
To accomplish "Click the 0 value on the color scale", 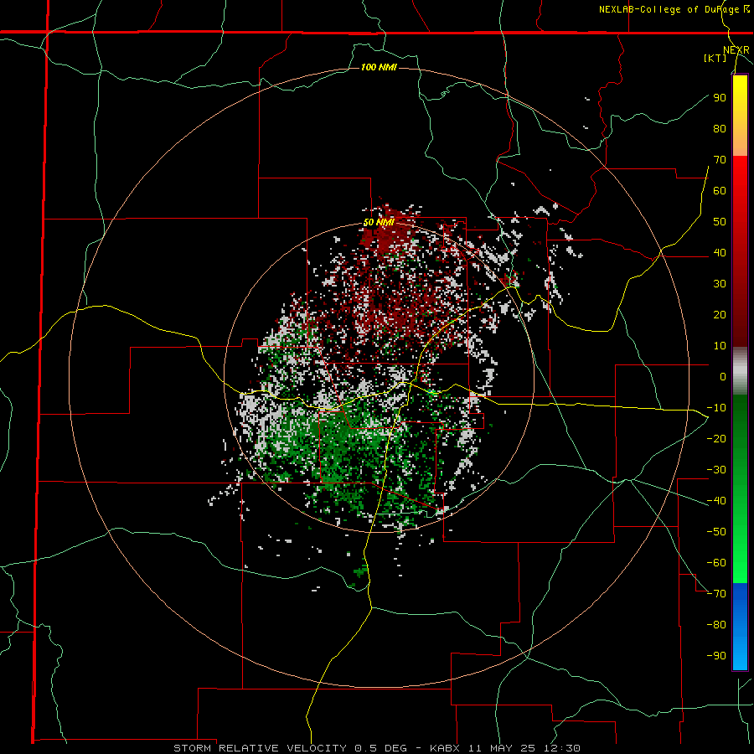I will click(723, 376).
